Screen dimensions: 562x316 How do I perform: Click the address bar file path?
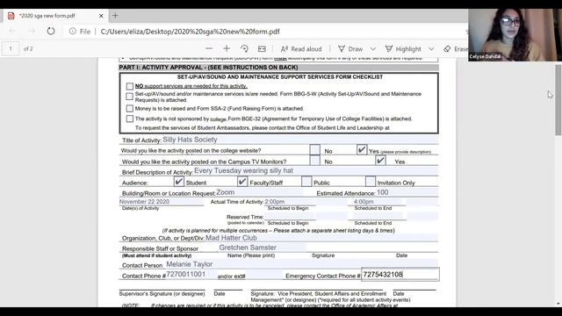[x=190, y=32]
